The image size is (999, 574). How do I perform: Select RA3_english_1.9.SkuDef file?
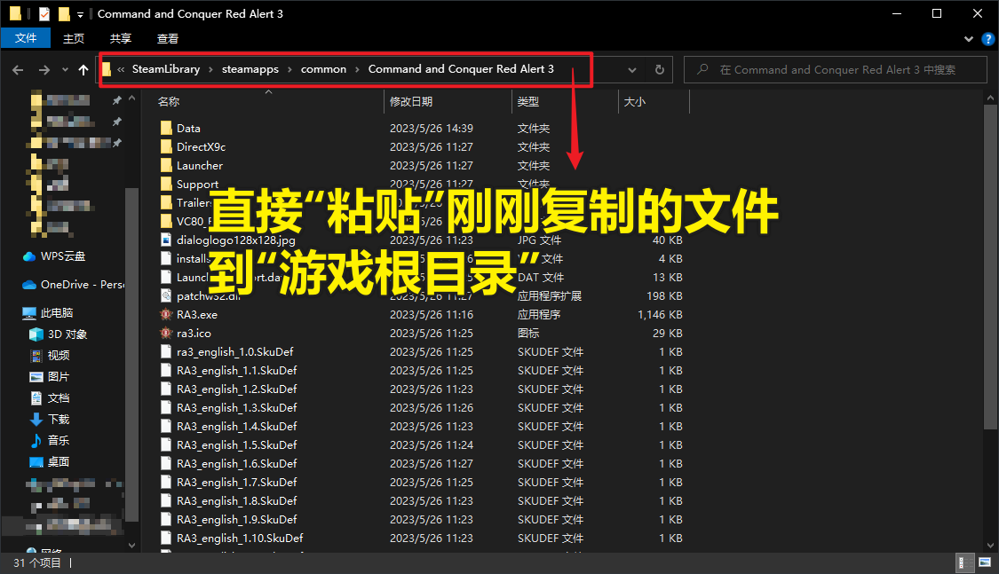point(237,519)
